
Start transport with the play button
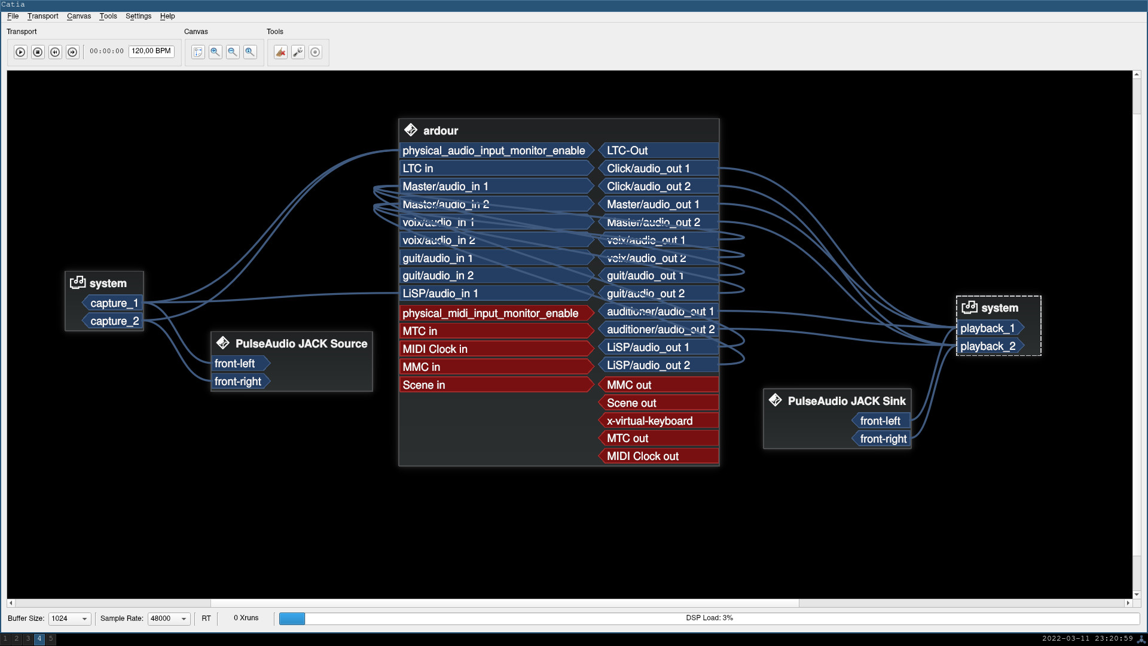pyautogui.click(x=20, y=52)
